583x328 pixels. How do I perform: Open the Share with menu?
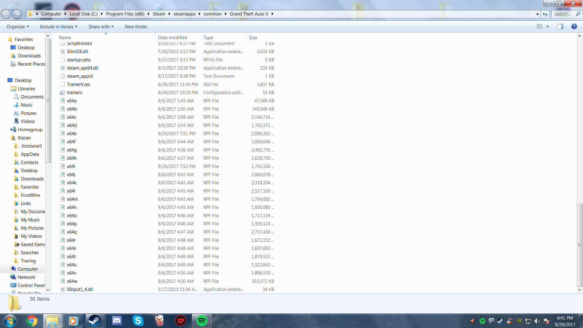pos(101,27)
